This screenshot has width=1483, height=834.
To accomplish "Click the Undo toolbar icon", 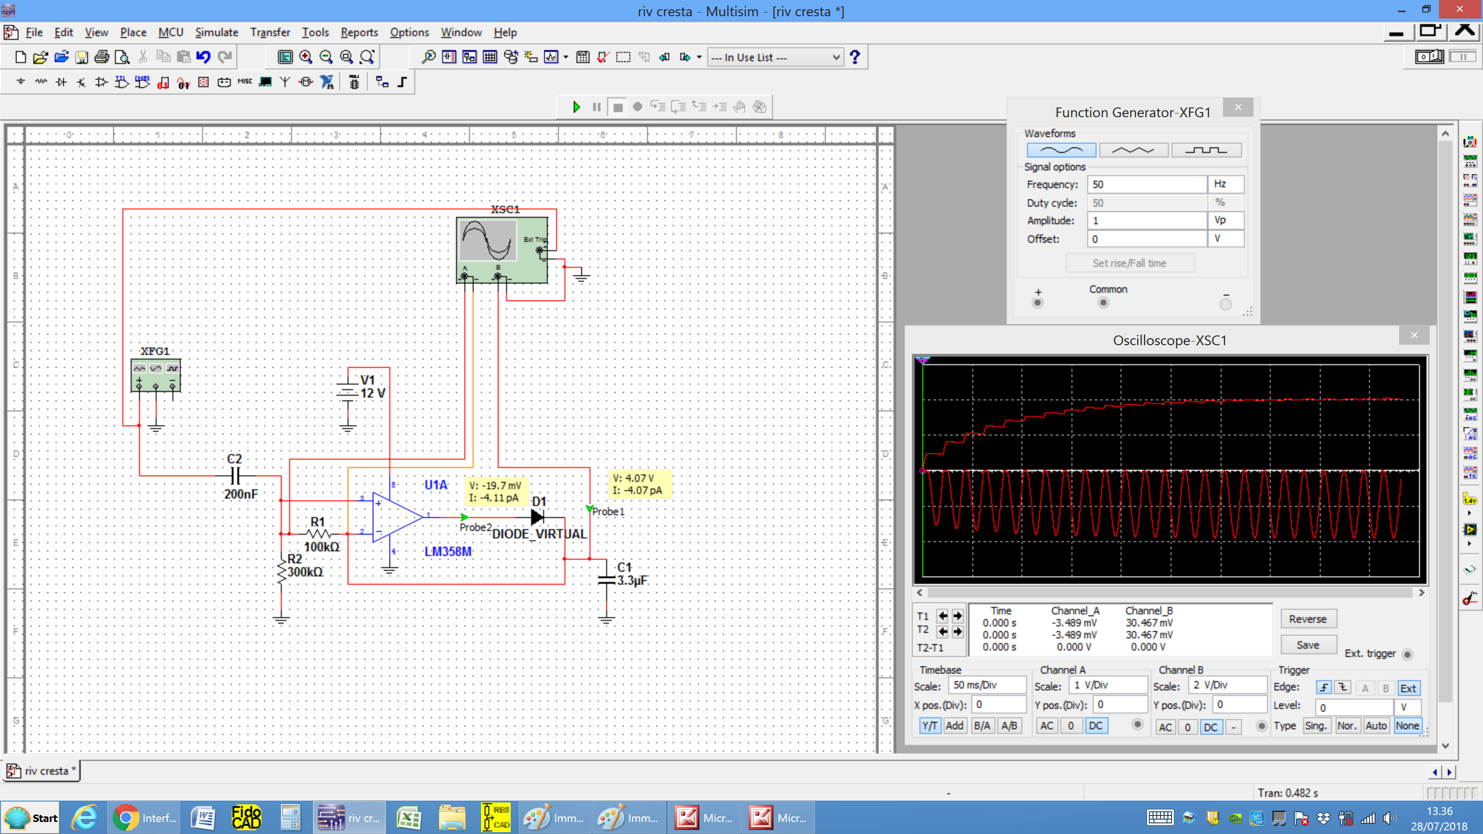I will [x=203, y=57].
